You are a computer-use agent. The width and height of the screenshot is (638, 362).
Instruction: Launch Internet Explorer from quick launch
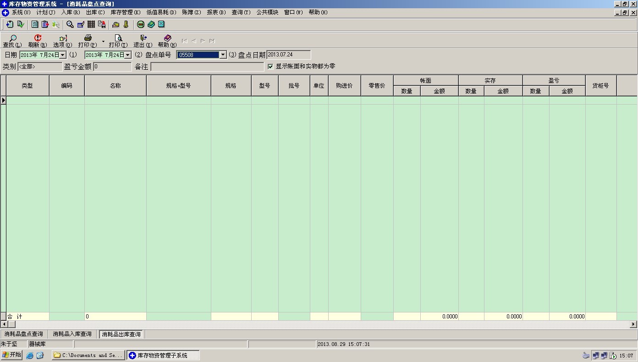point(30,356)
